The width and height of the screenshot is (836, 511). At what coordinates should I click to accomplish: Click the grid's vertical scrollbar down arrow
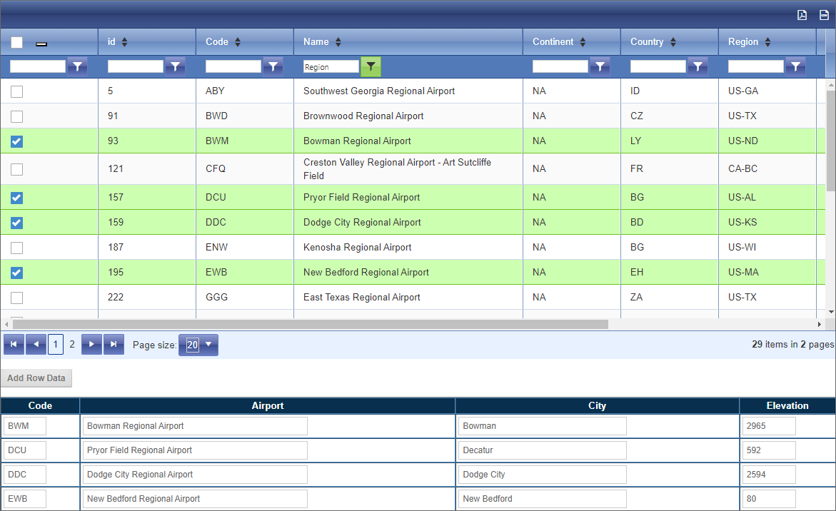click(831, 313)
